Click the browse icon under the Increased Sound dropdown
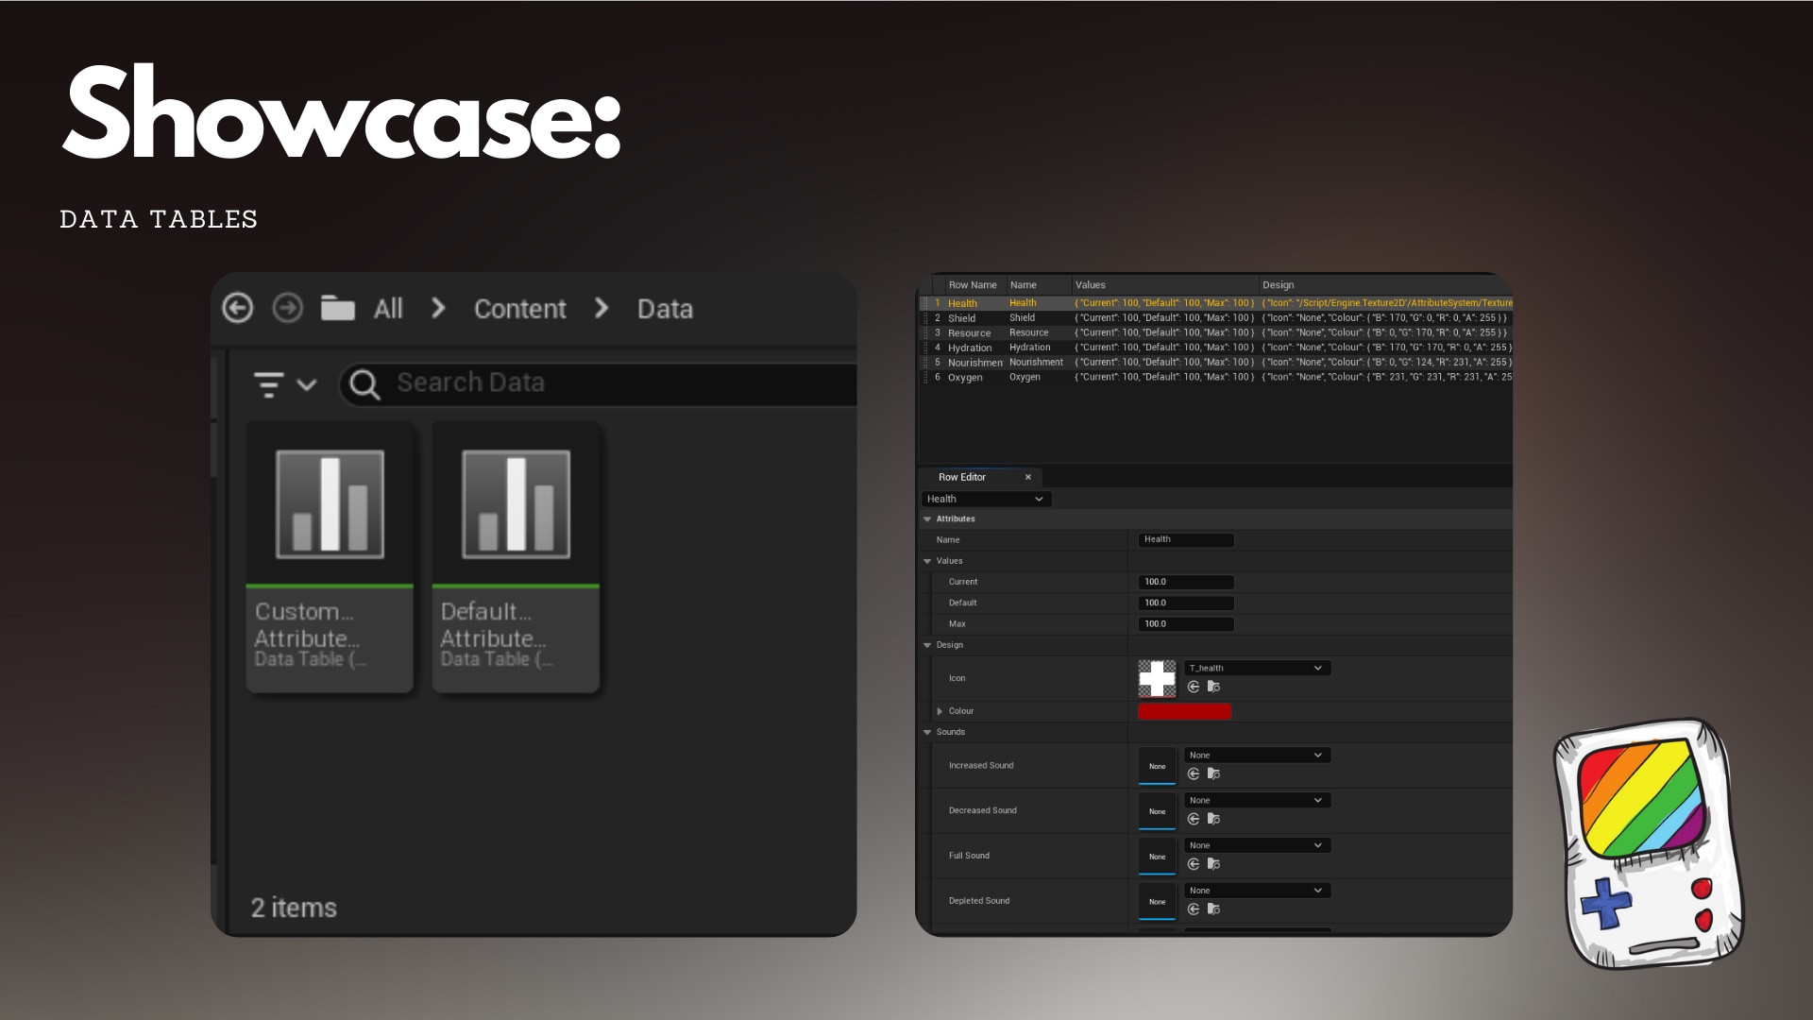This screenshot has height=1020, width=1813. (x=1215, y=773)
